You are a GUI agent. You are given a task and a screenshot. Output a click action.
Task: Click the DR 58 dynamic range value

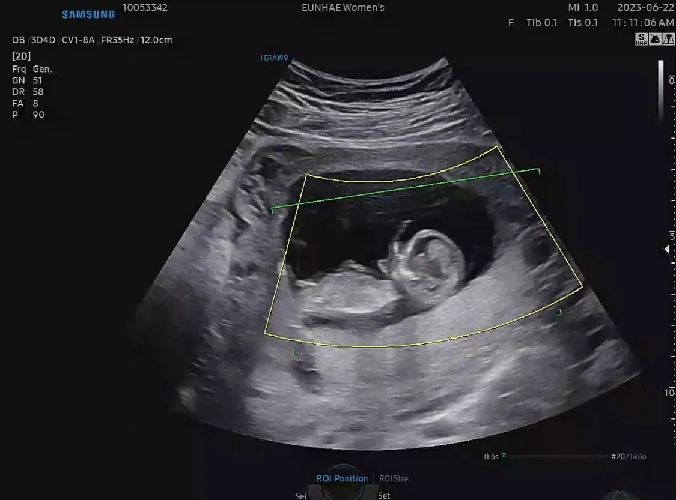point(28,92)
